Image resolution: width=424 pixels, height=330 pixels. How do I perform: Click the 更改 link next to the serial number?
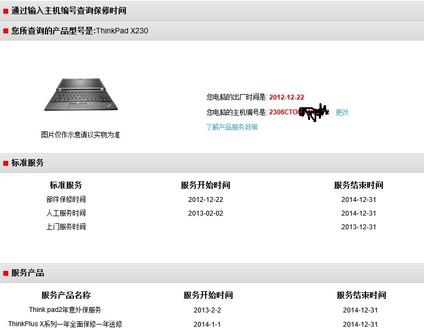tap(342, 112)
